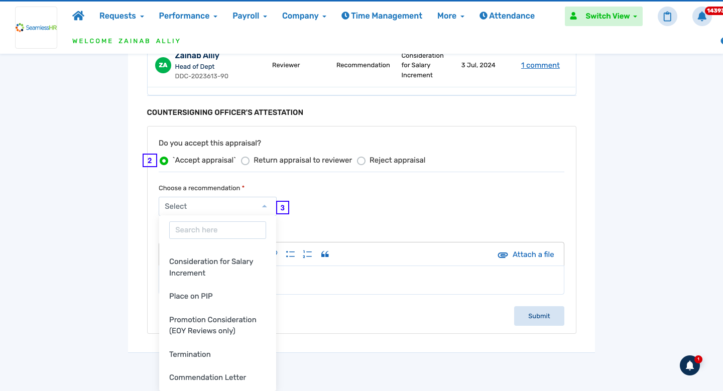Open the Payroll dropdown menu
The height and width of the screenshot is (391, 723).
[x=250, y=16]
